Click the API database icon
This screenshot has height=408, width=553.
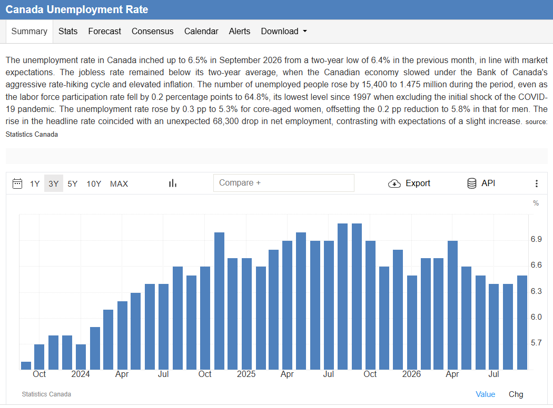click(472, 183)
